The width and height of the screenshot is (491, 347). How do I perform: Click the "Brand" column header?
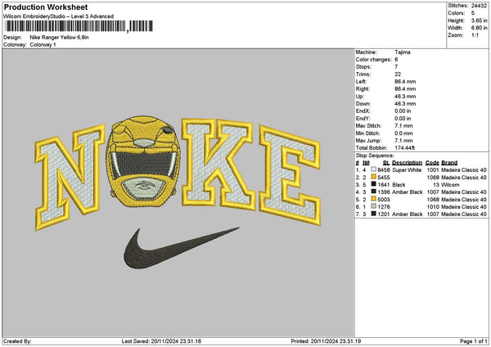point(449,163)
